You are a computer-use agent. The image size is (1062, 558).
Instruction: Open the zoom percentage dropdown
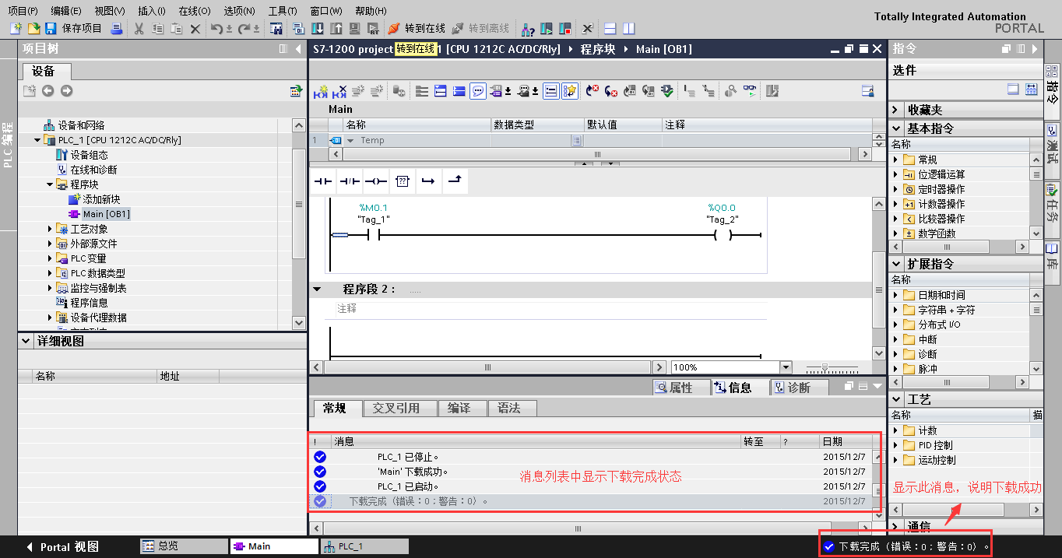[786, 367]
